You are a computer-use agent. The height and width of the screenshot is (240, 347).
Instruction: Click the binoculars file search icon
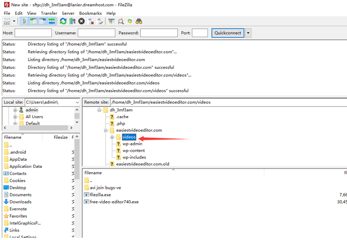(x=139, y=21)
